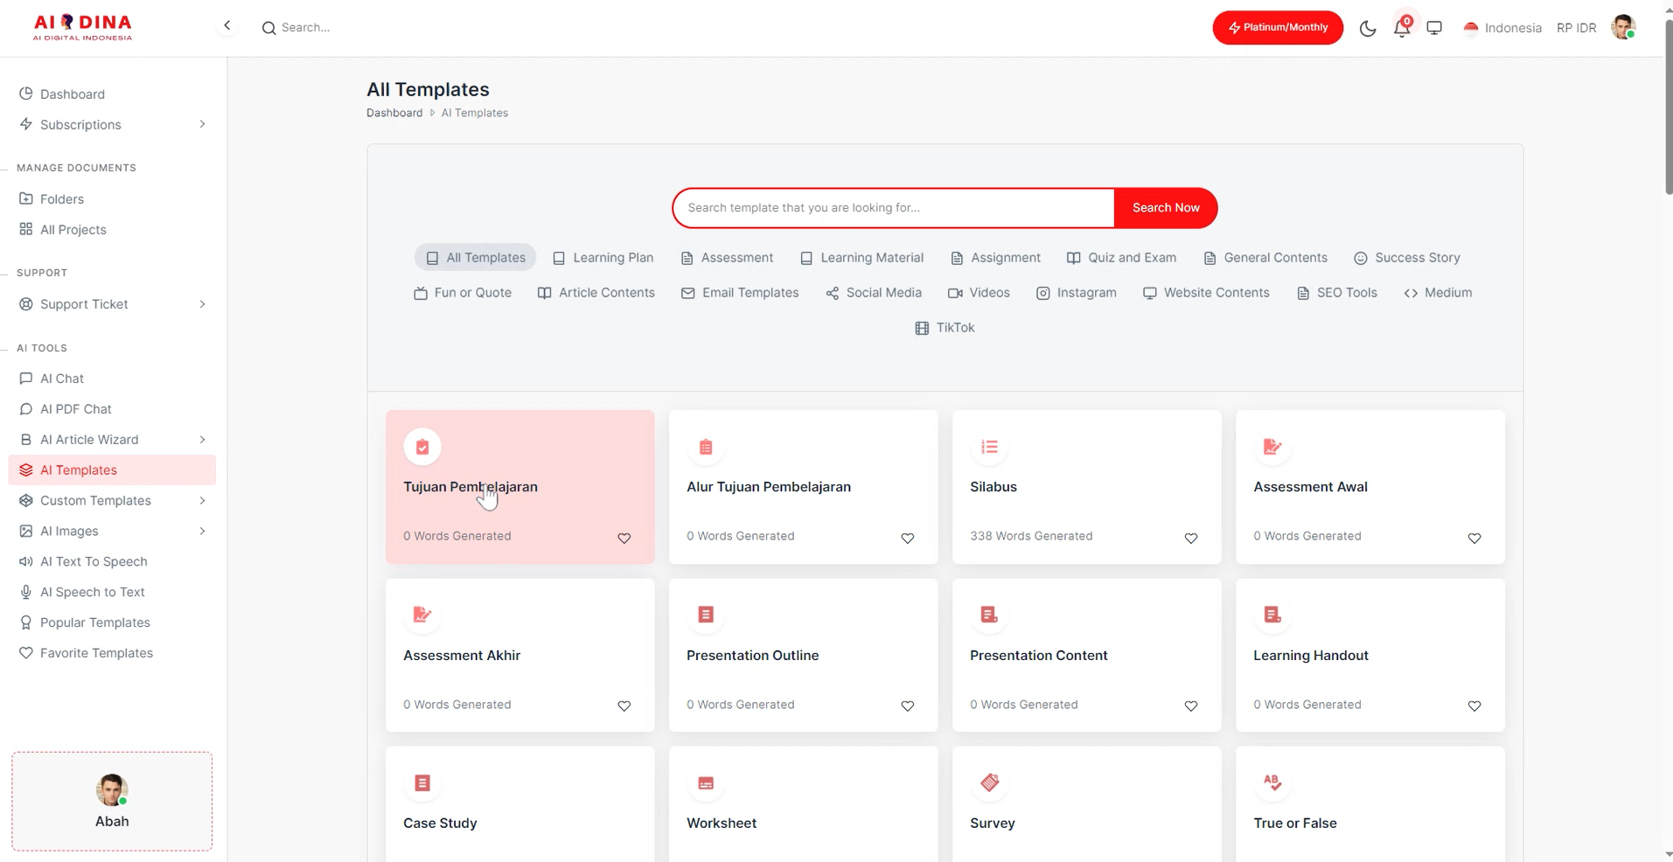Click the True or False template icon
This screenshot has height=862, width=1673.
pos(1272,783)
